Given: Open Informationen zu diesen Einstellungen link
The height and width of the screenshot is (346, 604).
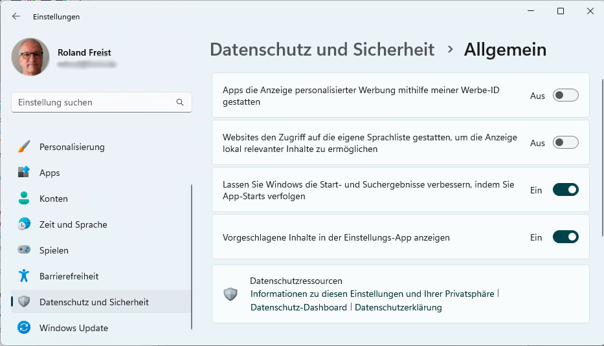Looking at the screenshot, I should click(372, 294).
